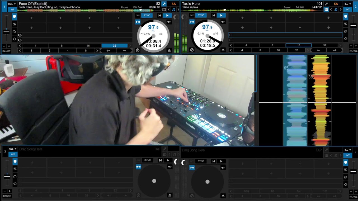Viewport: 358px width, 201px height.
Task: Enable SYNC on deck 3
Action: 147,161
